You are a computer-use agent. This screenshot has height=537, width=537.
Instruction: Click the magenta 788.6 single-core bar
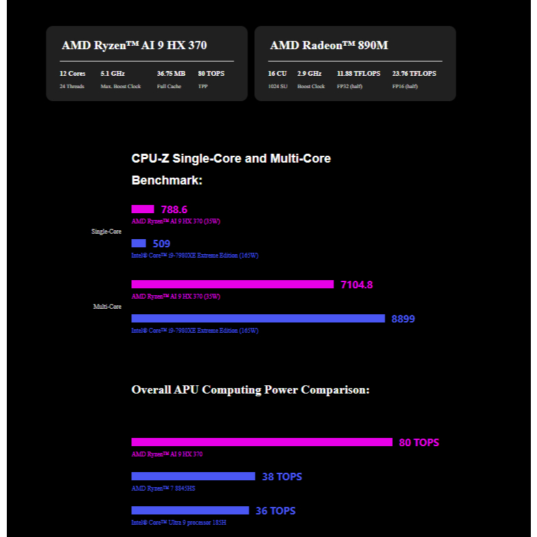(x=143, y=209)
